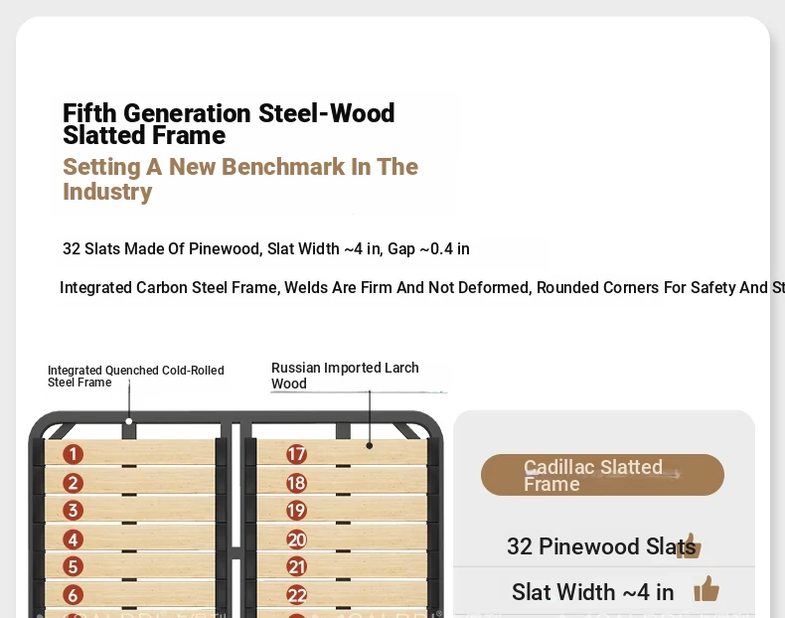Click the Integrated Quenched Cold-Rolled Steel Frame label

click(136, 376)
